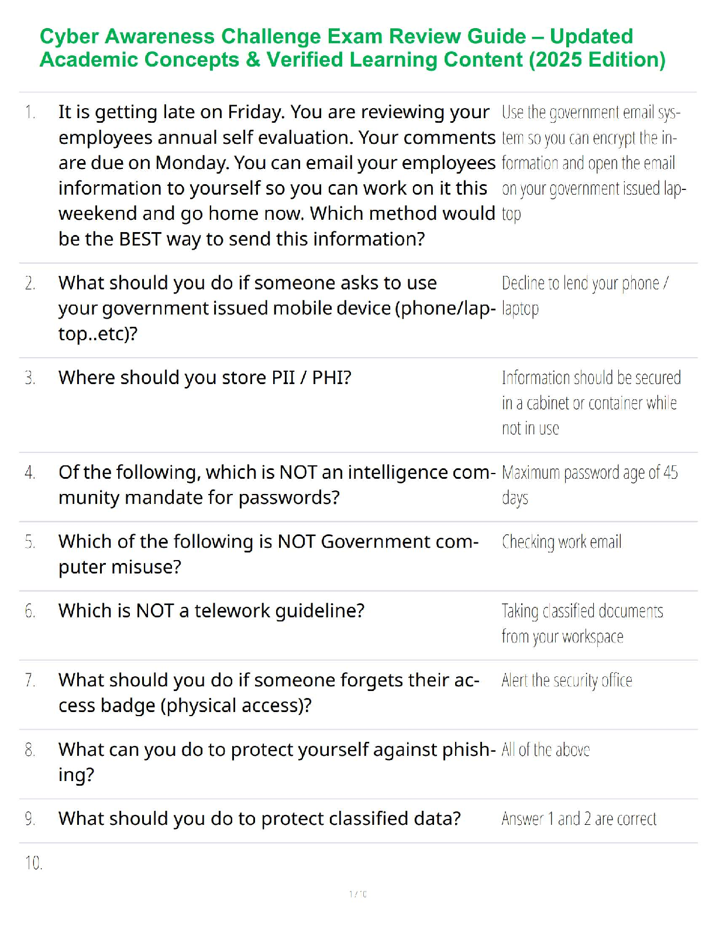
Task: Click the answer 'All of the above'
Action: (546, 750)
